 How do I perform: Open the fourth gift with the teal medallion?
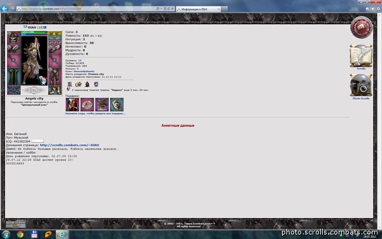[117, 105]
